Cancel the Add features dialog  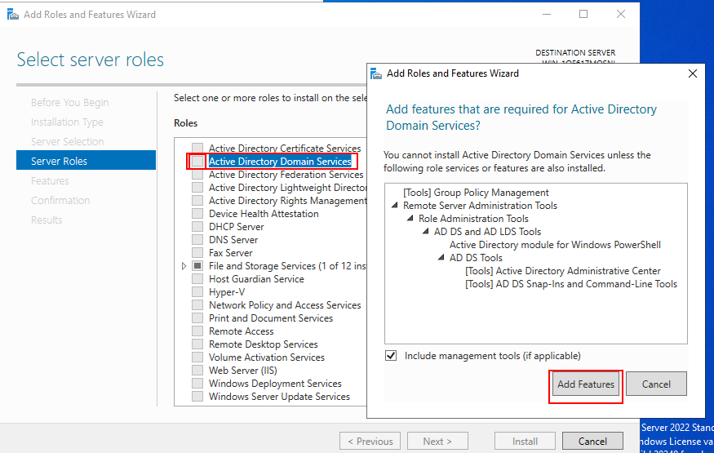pyautogui.click(x=656, y=384)
